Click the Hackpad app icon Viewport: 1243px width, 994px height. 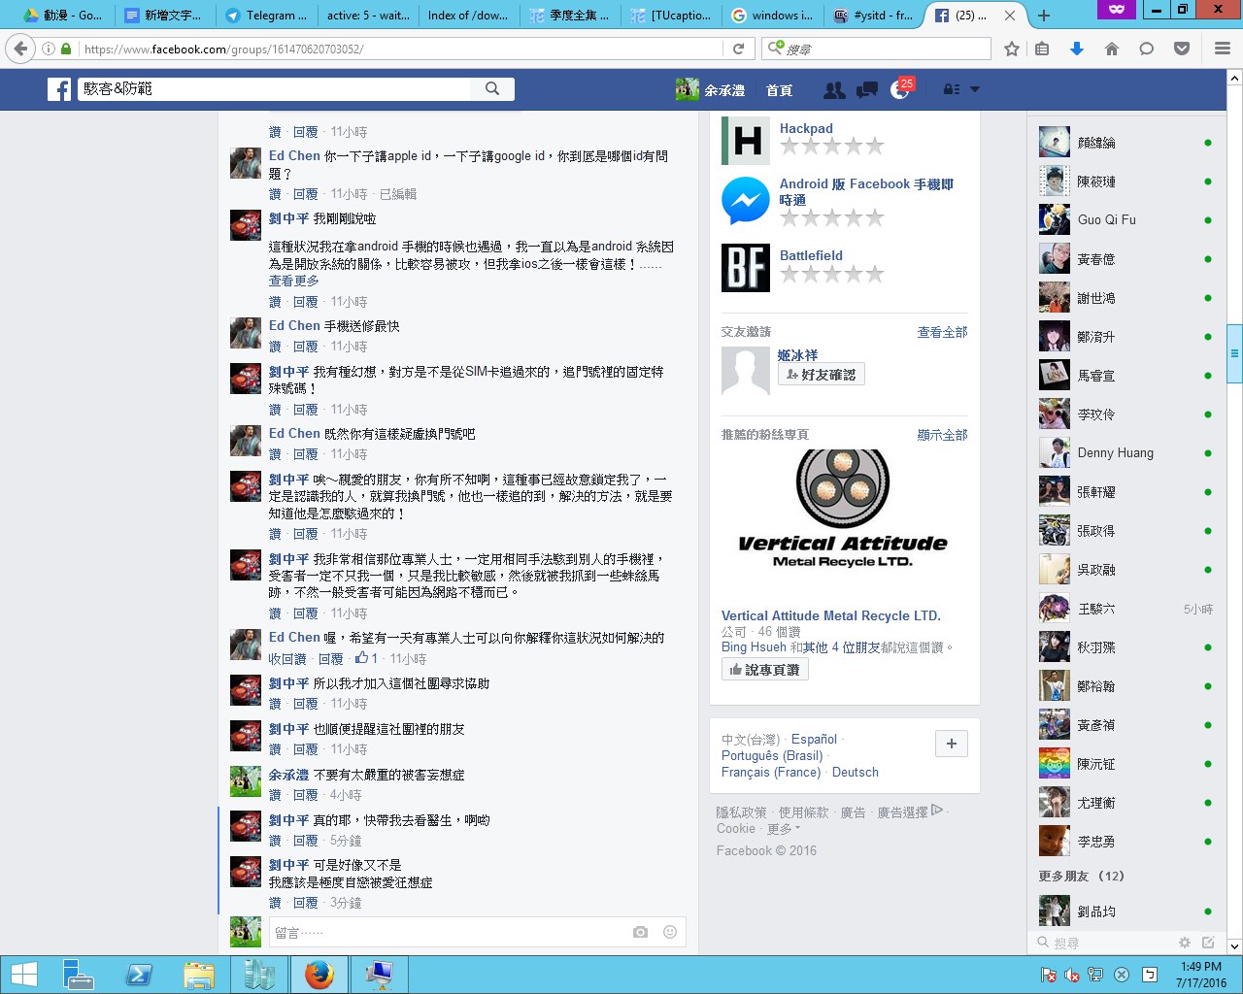coord(746,141)
